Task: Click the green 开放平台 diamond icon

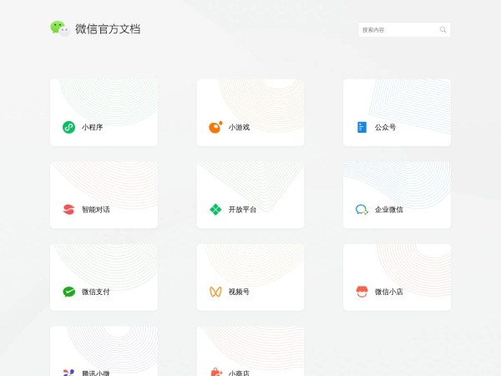Action: click(215, 210)
